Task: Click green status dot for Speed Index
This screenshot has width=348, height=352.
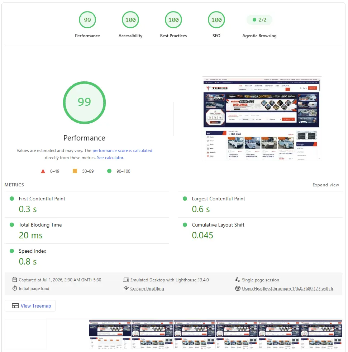Action: [x=12, y=251]
